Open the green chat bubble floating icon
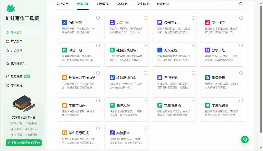 [245, 139]
